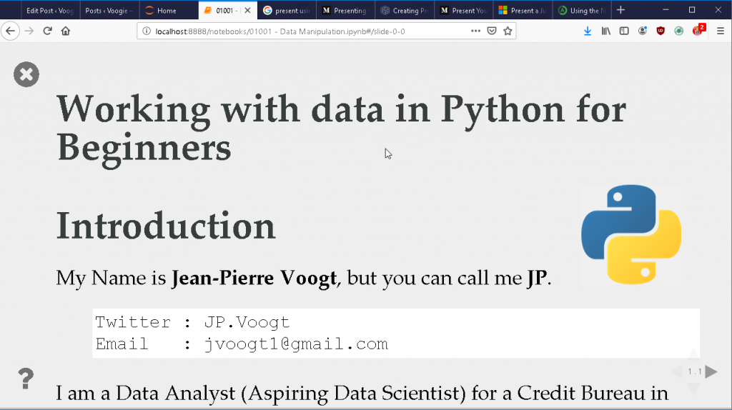This screenshot has width=732, height=410.
Task: Switch to the Edit Post tab
Action: 51,10
